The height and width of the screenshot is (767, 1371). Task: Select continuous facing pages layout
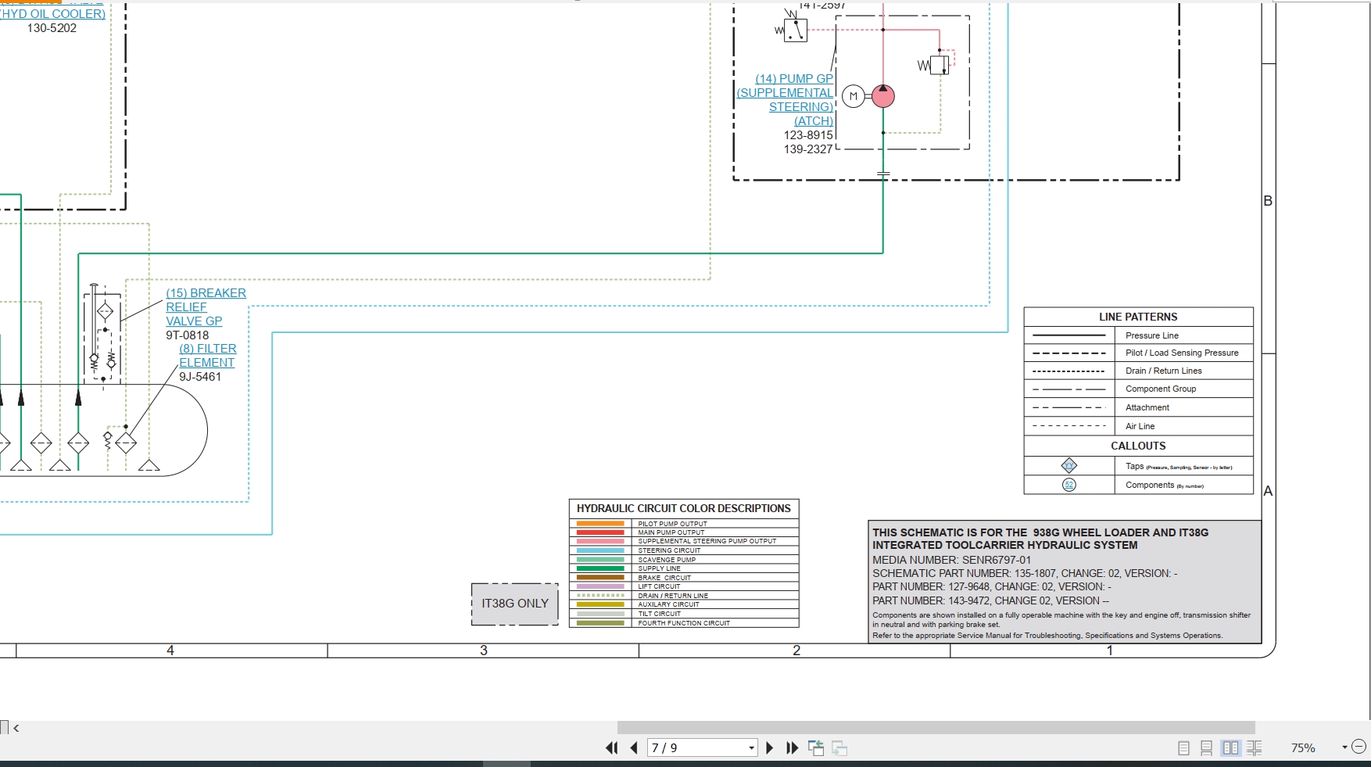[x=1254, y=748]
